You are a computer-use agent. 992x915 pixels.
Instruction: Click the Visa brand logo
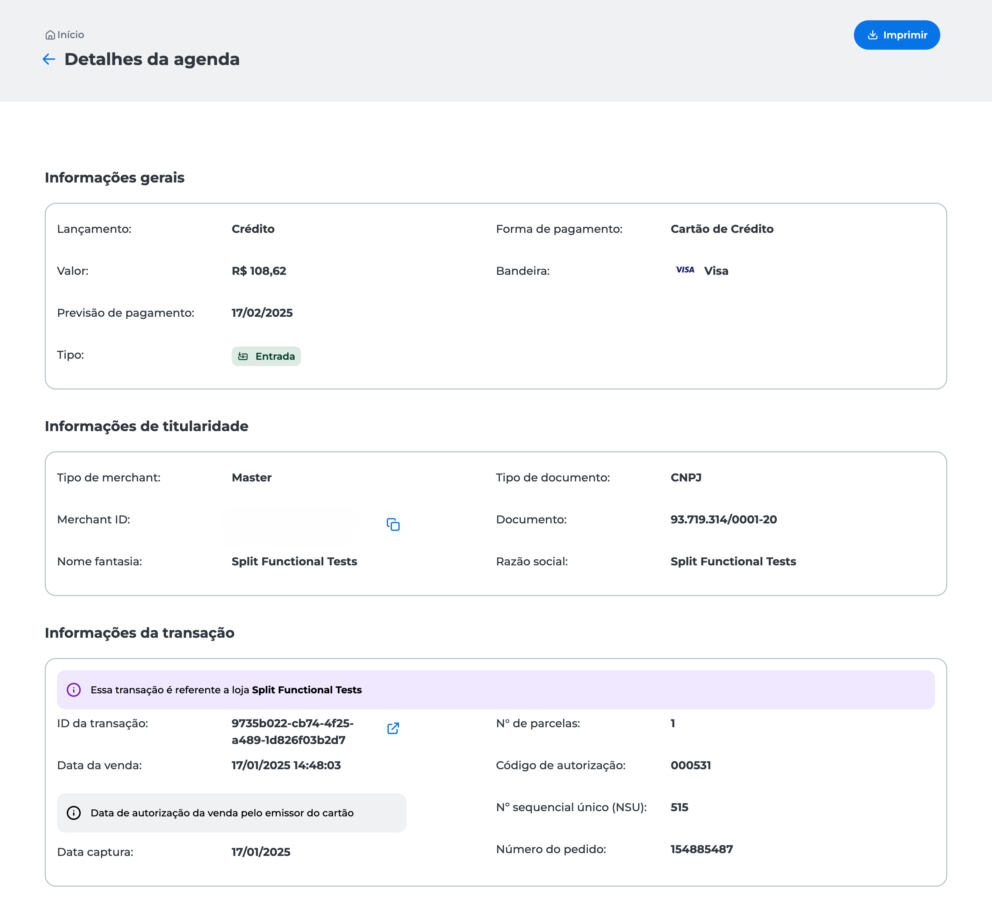(685, 270)
